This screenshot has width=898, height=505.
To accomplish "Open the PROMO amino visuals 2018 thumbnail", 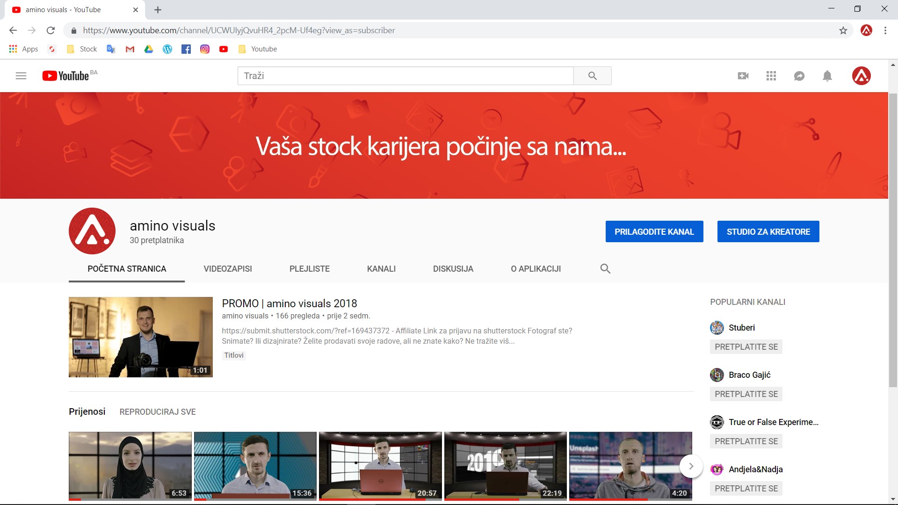I will [140, 337].
